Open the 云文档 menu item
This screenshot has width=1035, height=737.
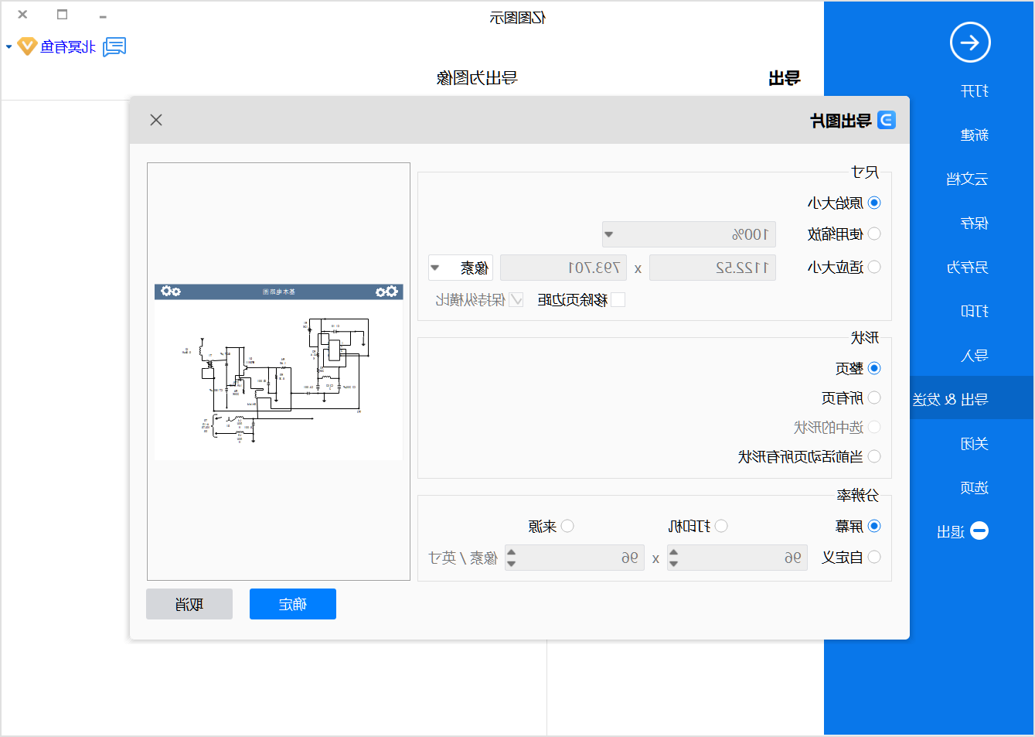tap(968, 179)
